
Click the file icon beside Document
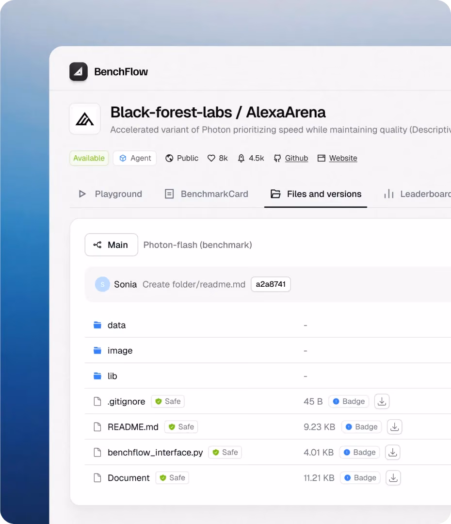97,478
